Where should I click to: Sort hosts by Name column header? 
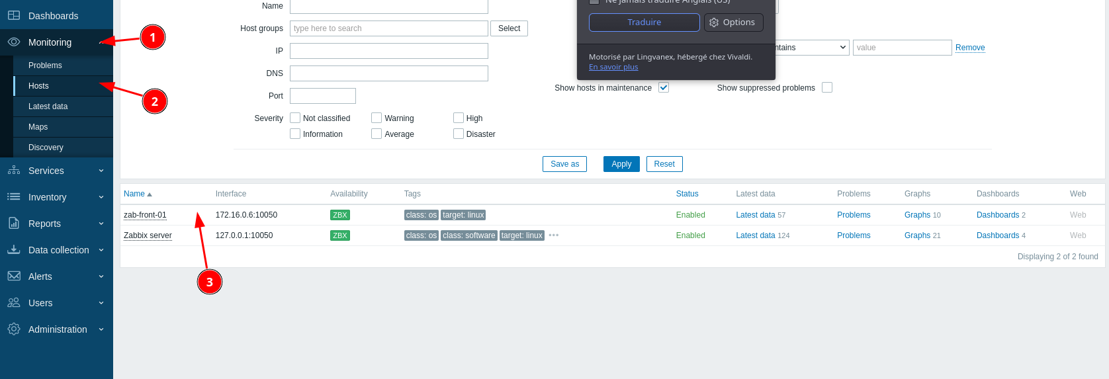click(134, 194)
